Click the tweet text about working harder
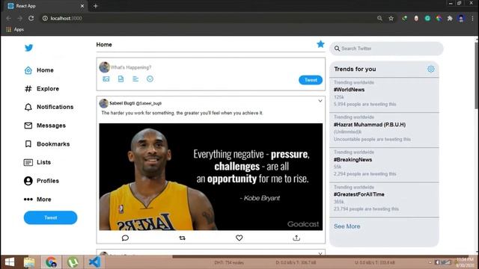This screenshot has width=479, height=269. (x=182, y=113)
